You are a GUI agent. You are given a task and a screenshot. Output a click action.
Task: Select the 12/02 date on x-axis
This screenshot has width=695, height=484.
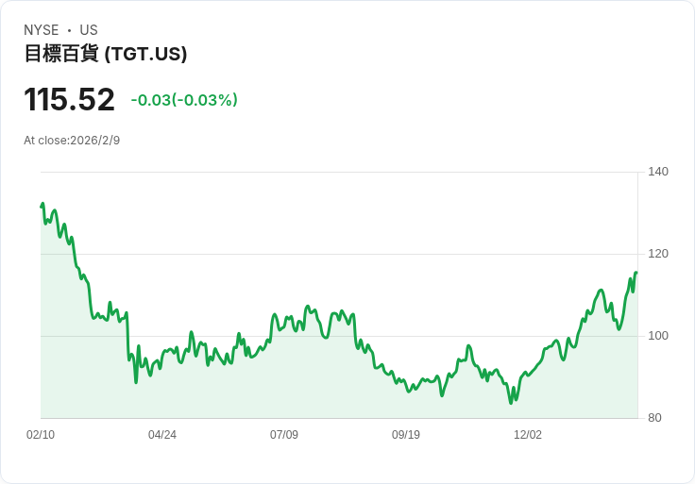tap(528, 435)
